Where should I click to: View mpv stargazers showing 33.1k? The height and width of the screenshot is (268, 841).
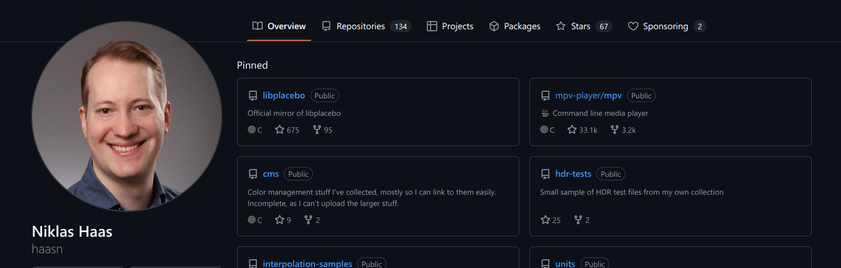tap(582, 130)
